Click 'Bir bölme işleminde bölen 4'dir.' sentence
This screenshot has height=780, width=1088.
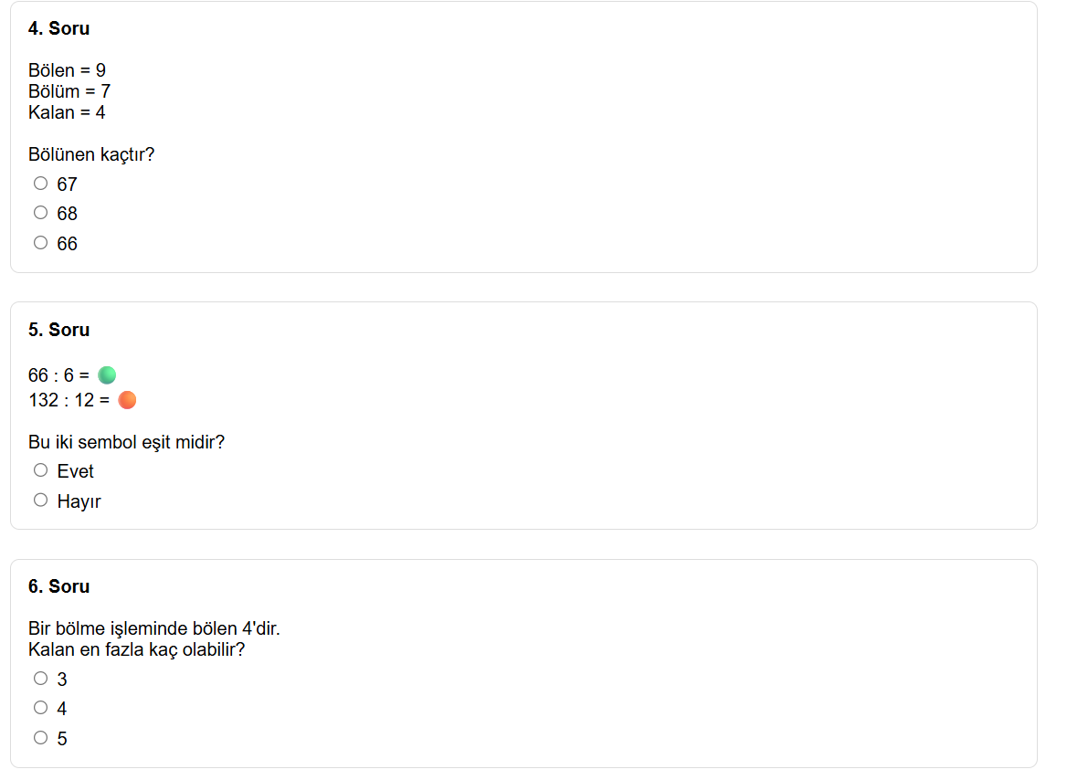point(153,629)
